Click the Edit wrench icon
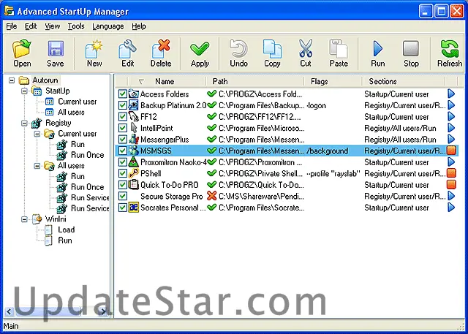 tap(127, 49)
